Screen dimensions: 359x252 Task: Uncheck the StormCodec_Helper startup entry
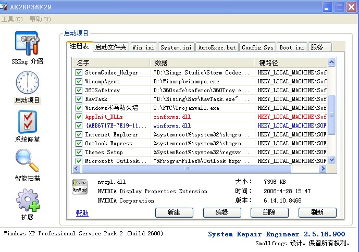point(79,73)
